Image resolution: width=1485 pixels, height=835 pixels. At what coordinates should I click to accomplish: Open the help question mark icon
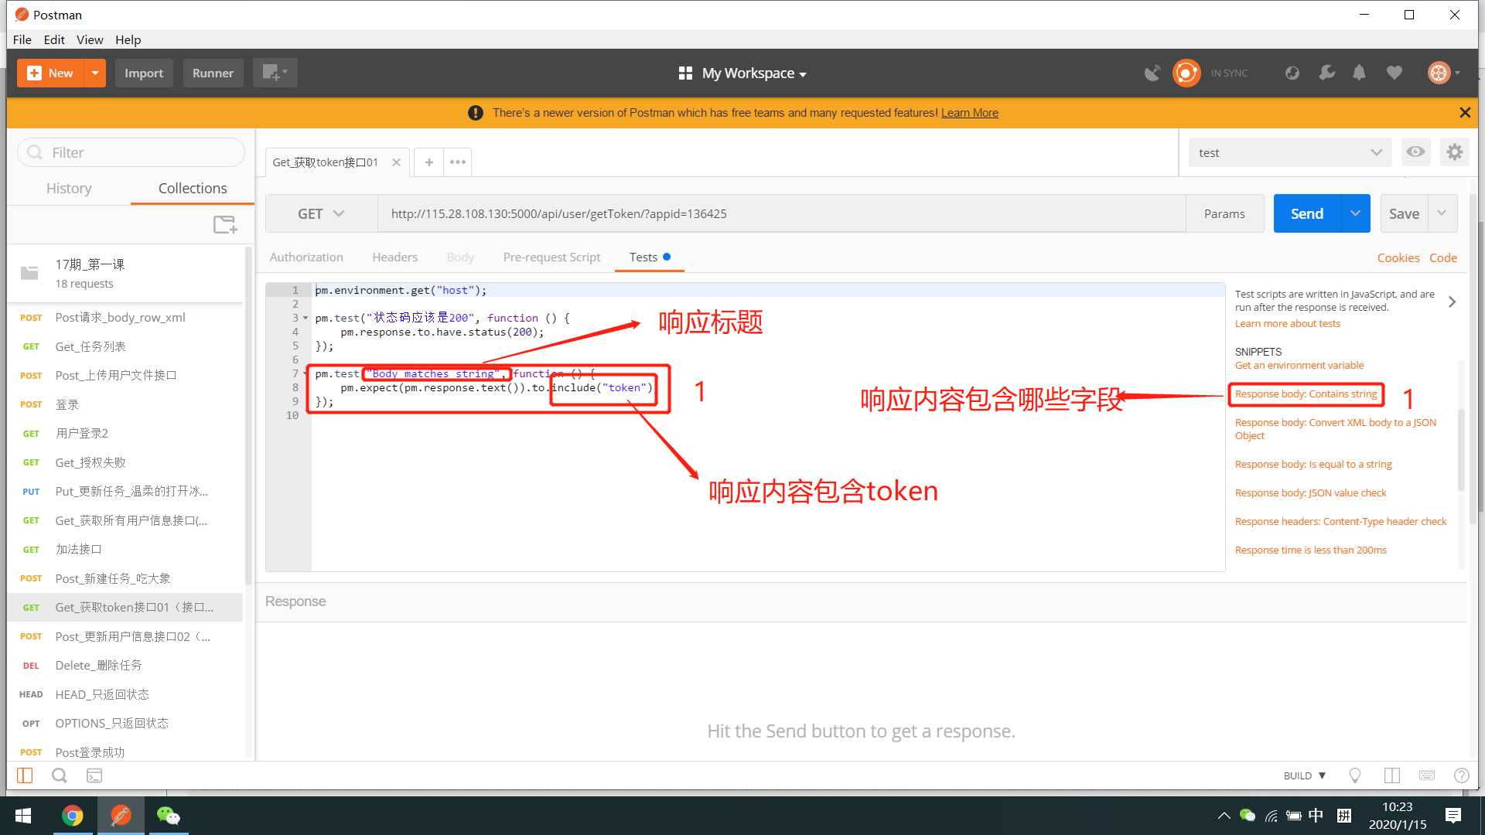1461,775
